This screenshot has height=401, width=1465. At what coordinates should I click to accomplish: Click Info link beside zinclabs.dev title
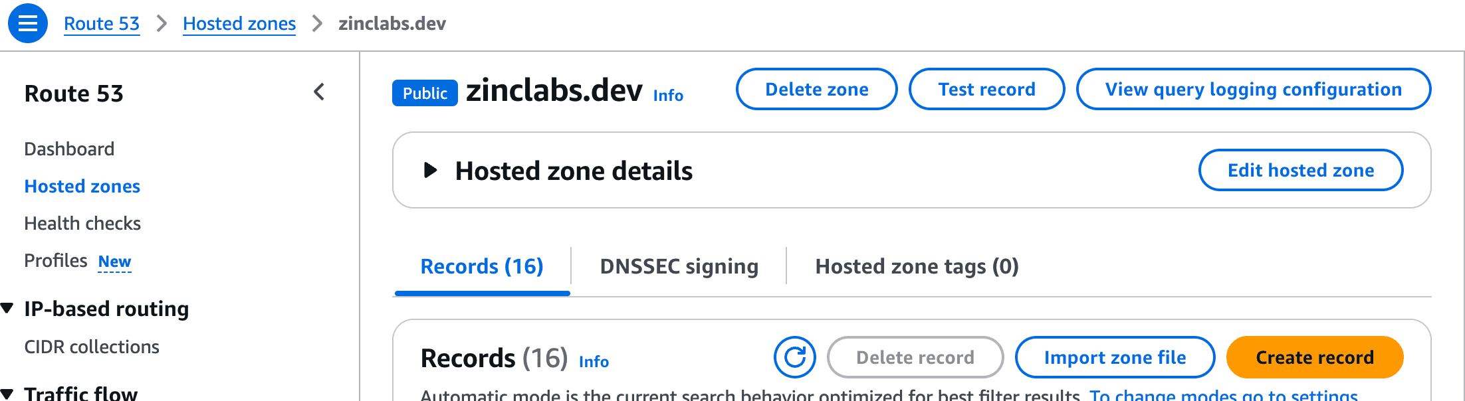click(x=668, y=96)
